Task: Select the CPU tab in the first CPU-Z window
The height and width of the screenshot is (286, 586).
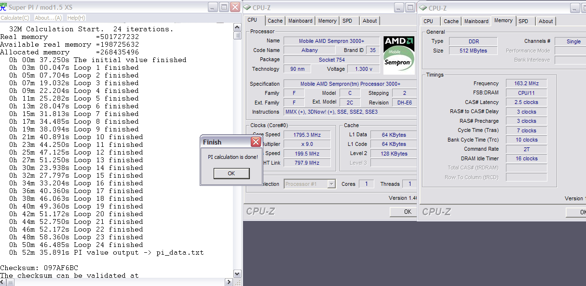Action: coord(252,20)
